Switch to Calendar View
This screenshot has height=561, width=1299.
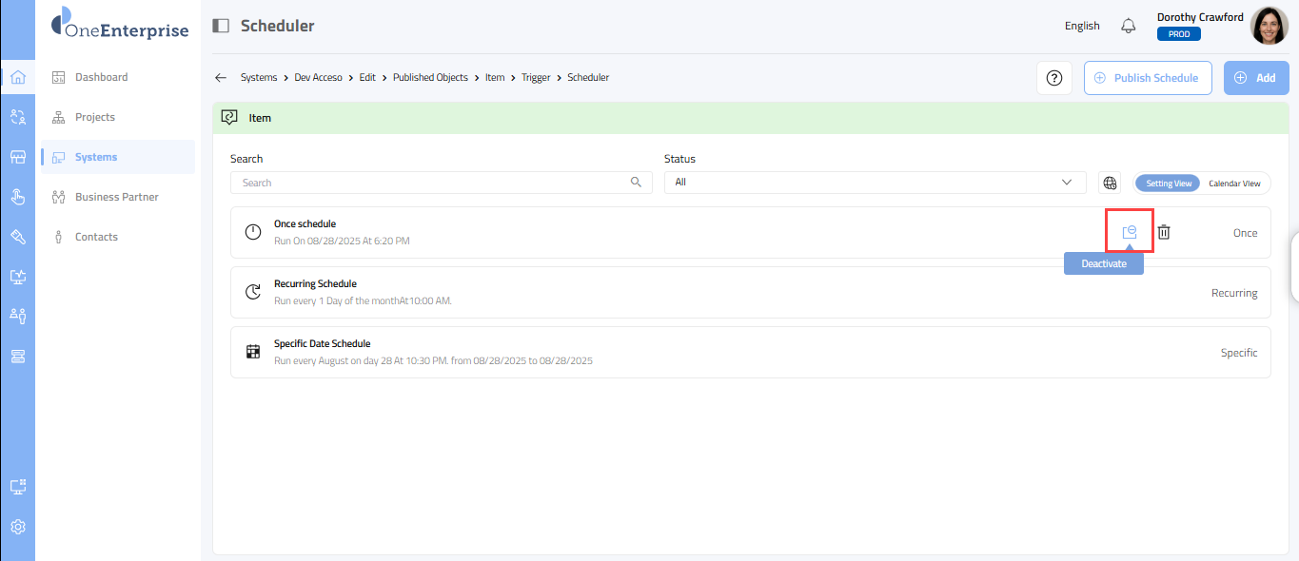tap(1233, 184)
